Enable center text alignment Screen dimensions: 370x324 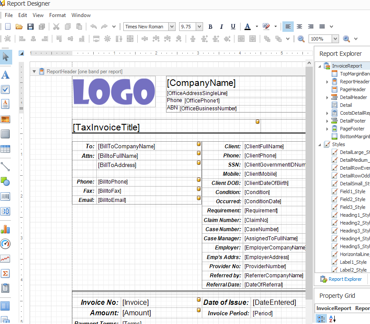click(299, 27)
